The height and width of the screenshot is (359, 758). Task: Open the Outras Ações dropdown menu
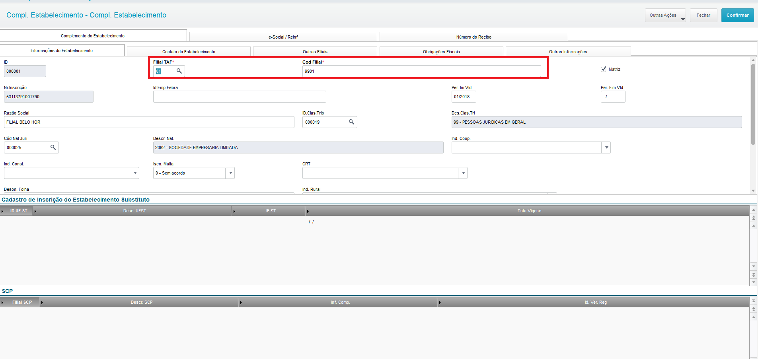click(665, 15)
